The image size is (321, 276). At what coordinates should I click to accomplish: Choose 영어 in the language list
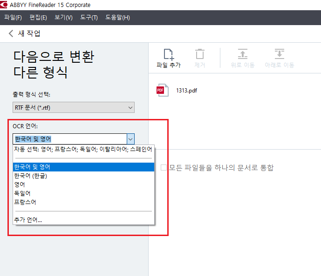[83, 184]
